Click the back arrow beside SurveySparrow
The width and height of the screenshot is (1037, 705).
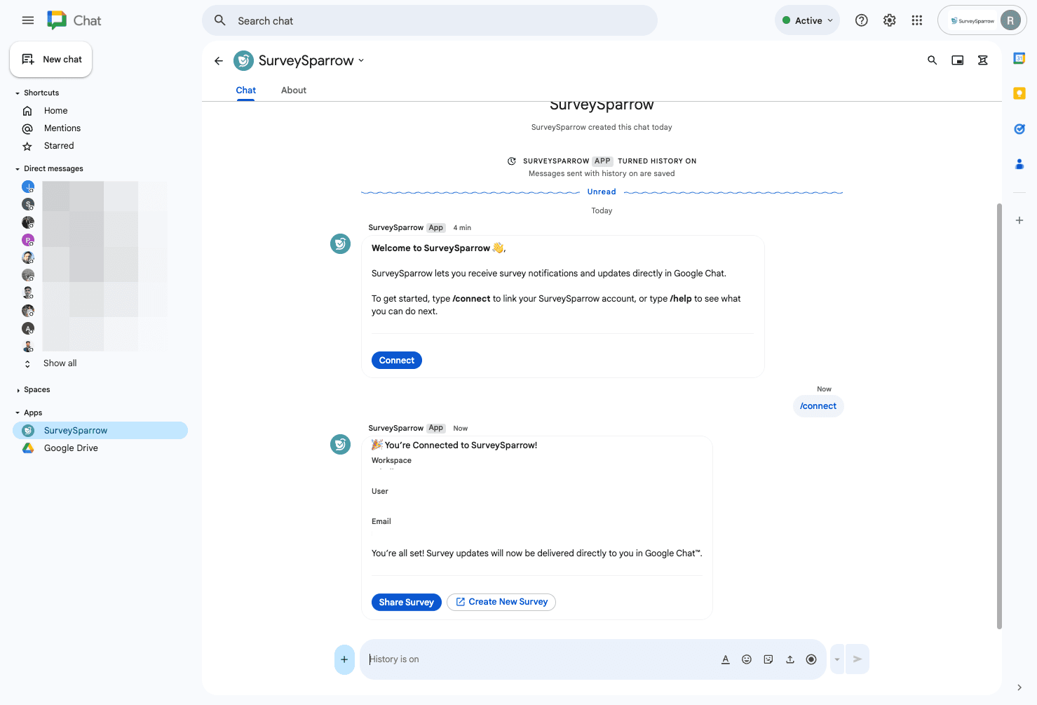(x=219, y=61)
